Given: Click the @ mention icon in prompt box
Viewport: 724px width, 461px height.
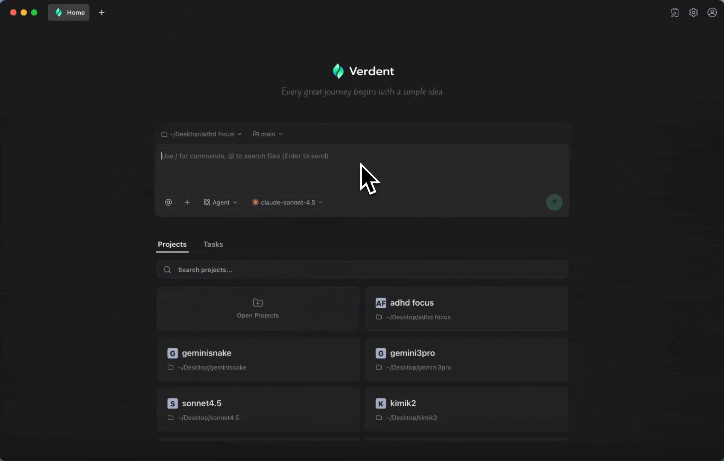Looking at the screenshot, I should point(169,202).
